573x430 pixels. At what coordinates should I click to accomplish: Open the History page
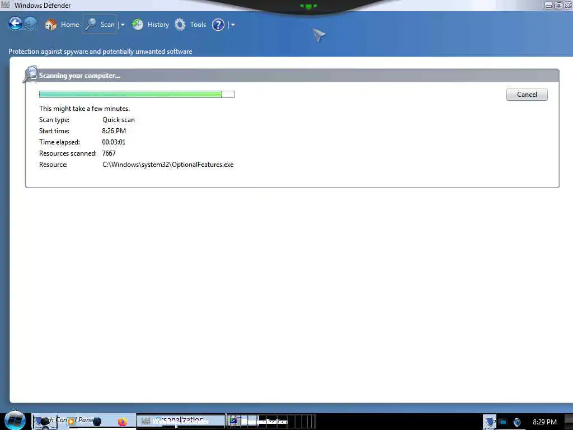click(151, 25)
